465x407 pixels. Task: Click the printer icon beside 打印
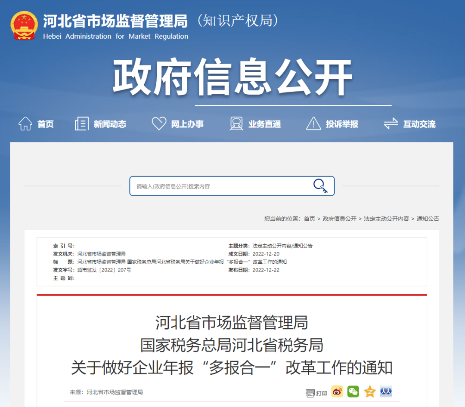point(309,392)
